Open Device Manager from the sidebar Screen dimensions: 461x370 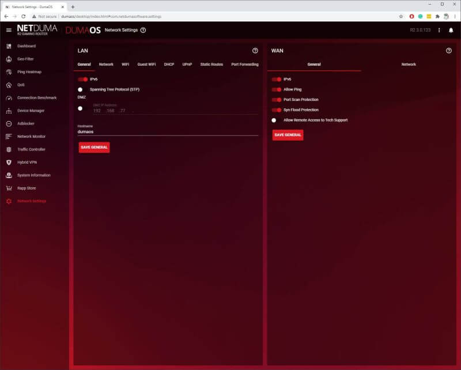[31, 111]
